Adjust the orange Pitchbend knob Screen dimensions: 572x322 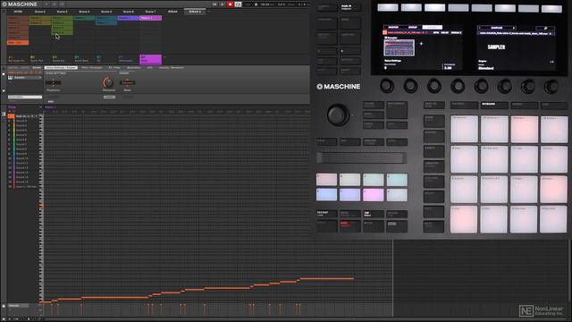tap(108, 82)
